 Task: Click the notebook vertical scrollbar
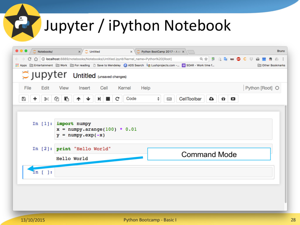[285, 154]
